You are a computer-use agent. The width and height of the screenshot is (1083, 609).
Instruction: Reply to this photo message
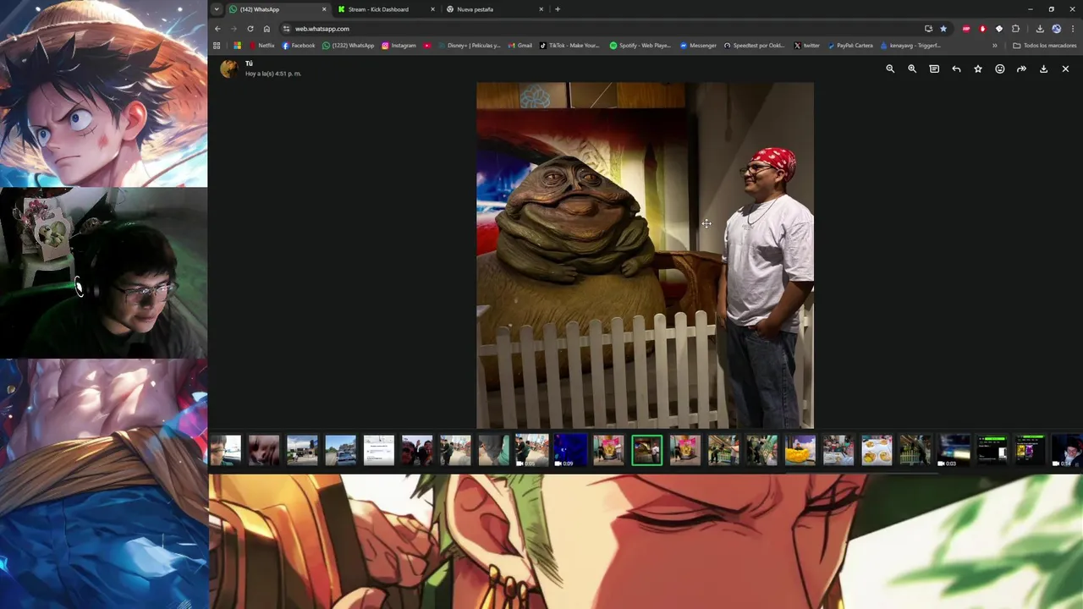[x=956, y=69]
